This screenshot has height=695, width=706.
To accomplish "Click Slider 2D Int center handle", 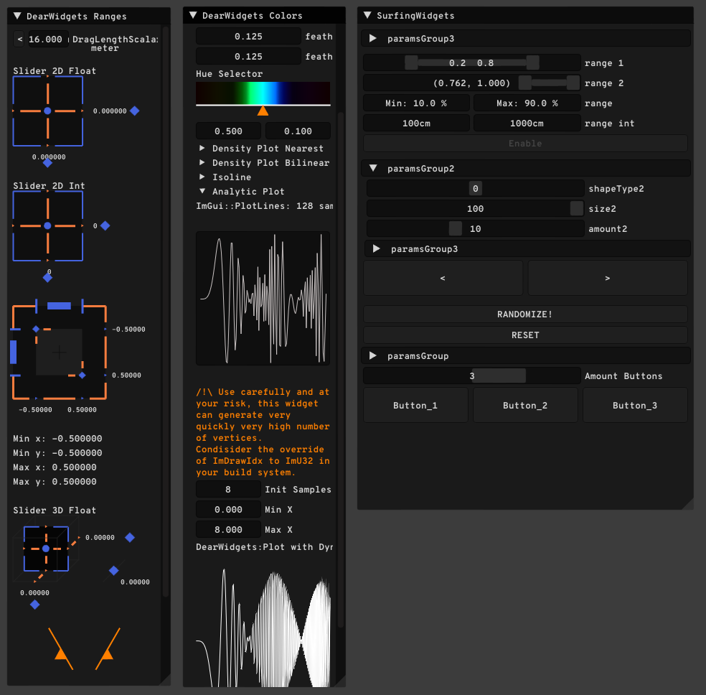I will point(48,225).
